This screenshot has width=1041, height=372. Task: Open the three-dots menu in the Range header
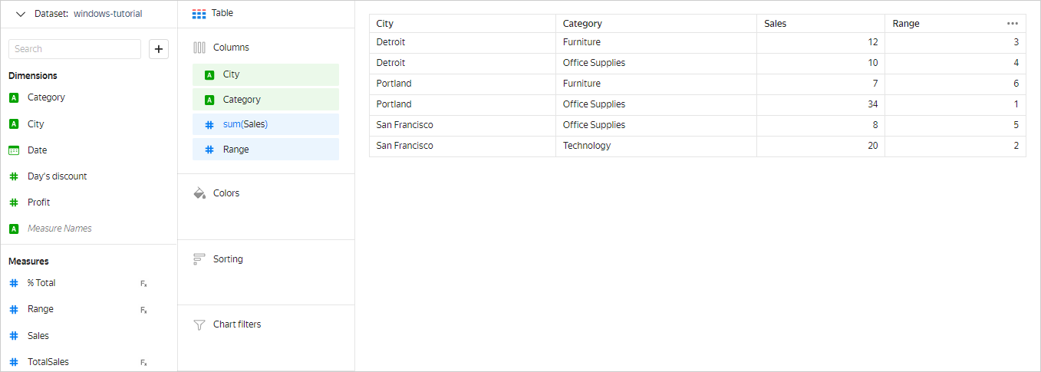1013,24
